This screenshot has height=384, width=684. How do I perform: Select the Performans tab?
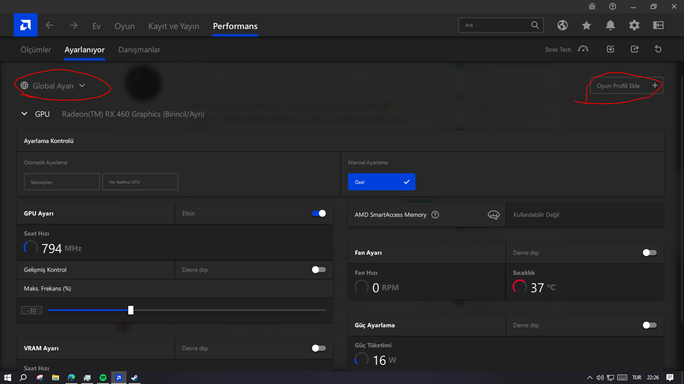point(235,26)
